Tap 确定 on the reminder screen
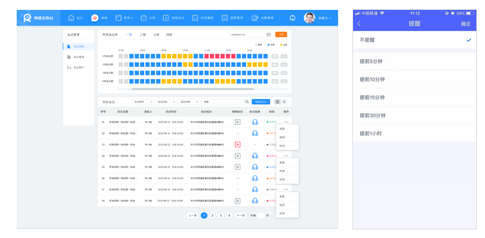The image size is (485, 238). click(466, 24)
